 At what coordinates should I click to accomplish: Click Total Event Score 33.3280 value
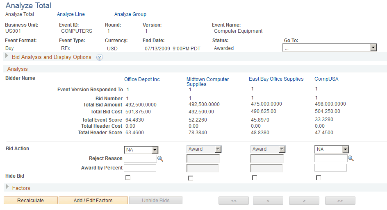tap(324, 120)
